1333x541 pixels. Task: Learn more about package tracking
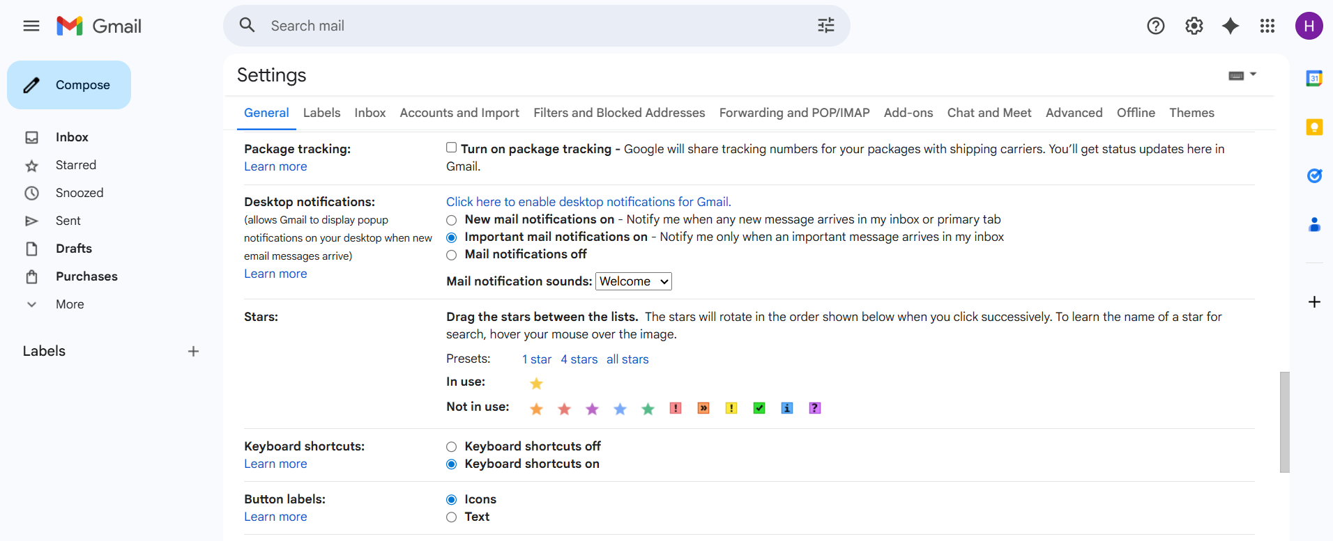pos(275,166)
